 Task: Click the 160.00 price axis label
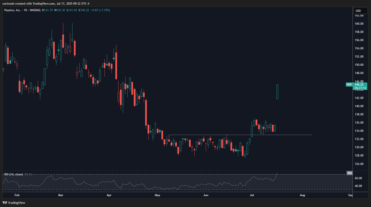point(359,24)
